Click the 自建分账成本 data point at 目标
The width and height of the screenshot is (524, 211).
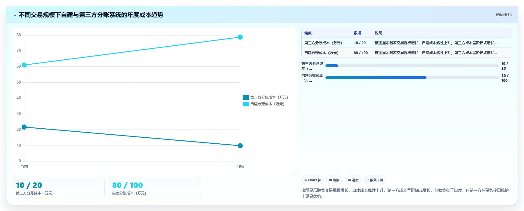click(x=240, y=37)
